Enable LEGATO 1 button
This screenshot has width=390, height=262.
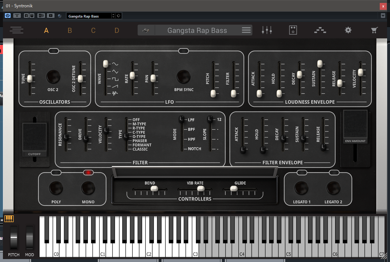pos(301,188)
